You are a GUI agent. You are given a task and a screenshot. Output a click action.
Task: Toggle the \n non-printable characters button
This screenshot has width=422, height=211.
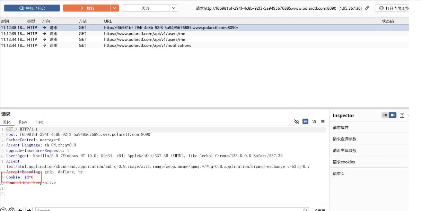[314, 121]
